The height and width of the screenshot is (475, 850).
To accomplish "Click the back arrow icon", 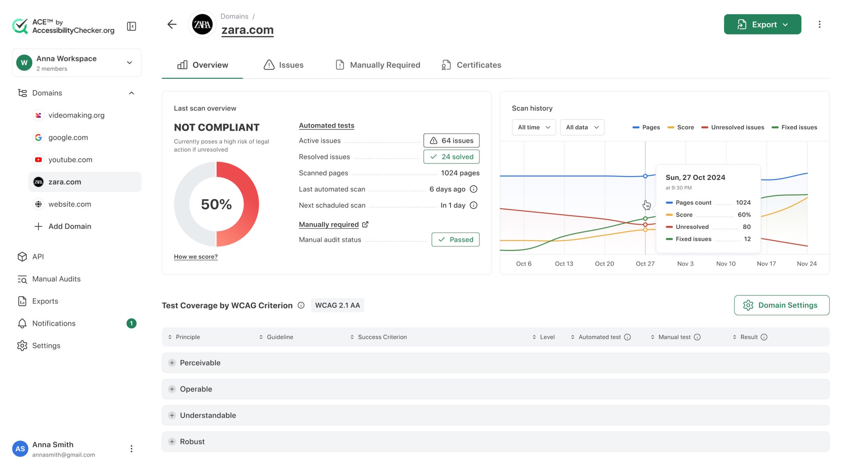I will click(x=172, y=24).
